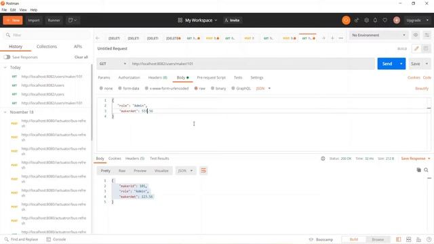Switch to the Collections sidebar tab

(x=47, y=47)
